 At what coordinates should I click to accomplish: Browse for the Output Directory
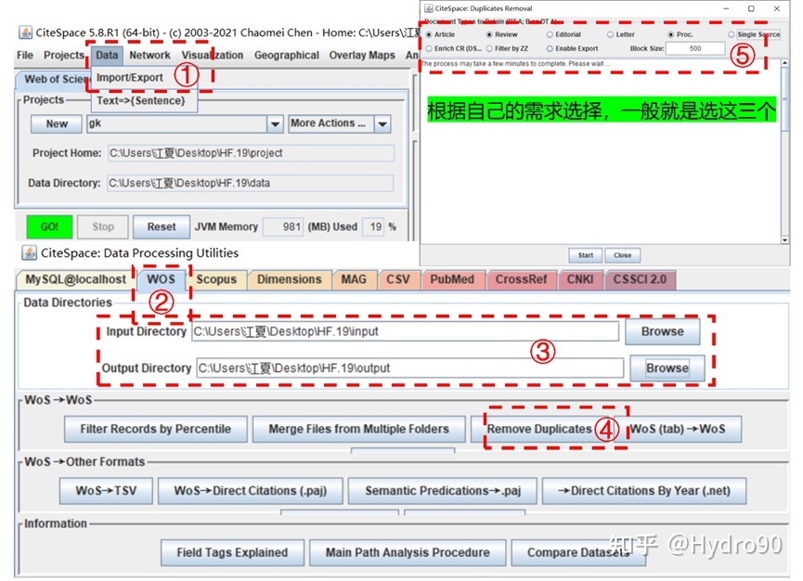(x=667, y=368)
